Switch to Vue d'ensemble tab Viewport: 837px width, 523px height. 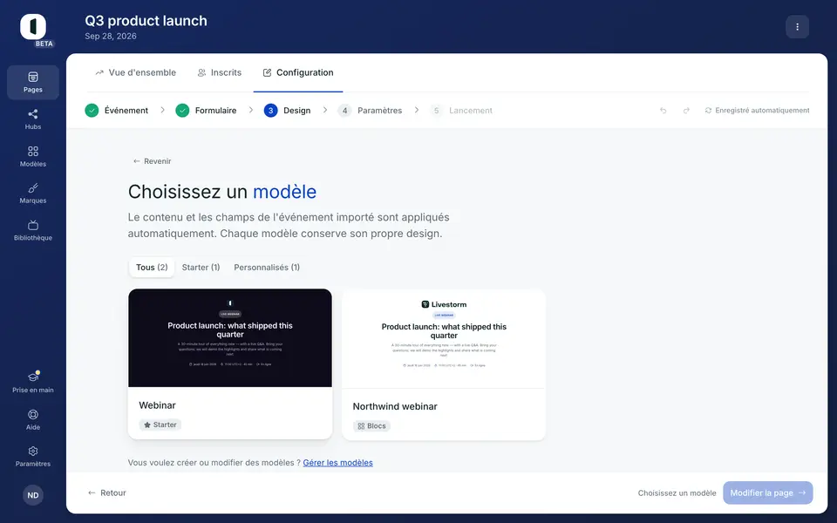(x=136, y=72)
